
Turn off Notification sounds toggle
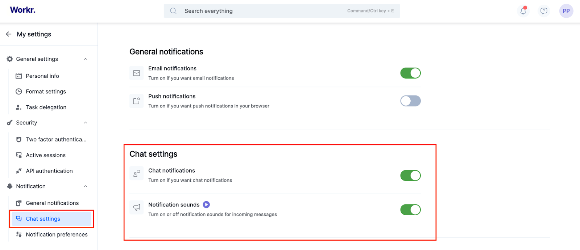point(410,210)
